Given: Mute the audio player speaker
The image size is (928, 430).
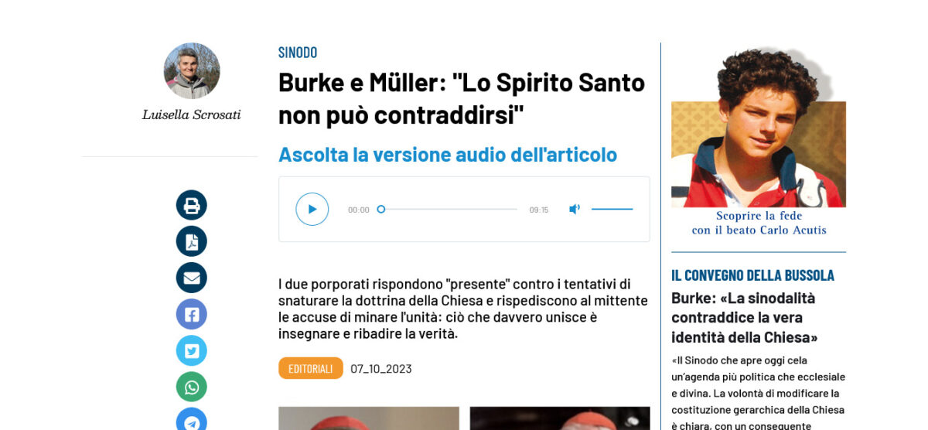Looking at the screenshot, I should [x=575, y=209].
